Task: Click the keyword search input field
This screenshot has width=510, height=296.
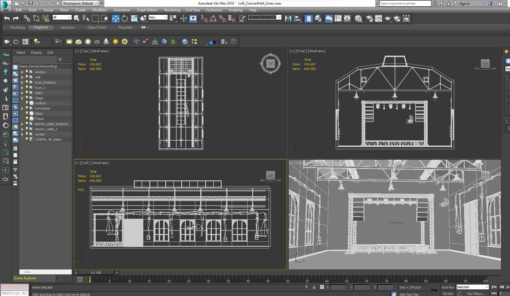Action: coord(405,3)
